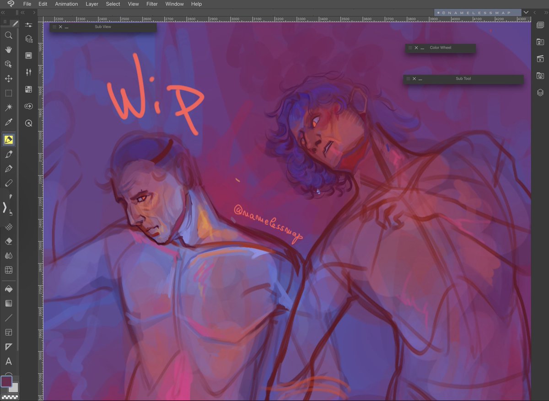Select the Frame Border panel tool
549x401 pixels.
click(x=8, y=332)
